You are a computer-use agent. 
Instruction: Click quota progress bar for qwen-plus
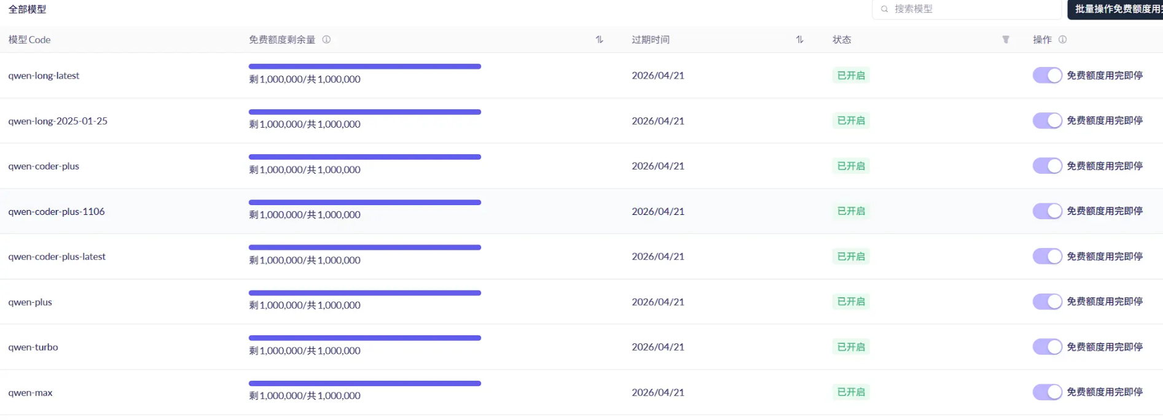(x=365, y=293)
